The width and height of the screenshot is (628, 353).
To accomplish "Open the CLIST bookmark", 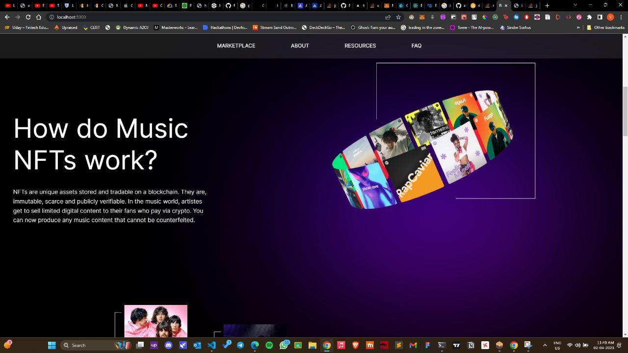I will coord(91,27).
